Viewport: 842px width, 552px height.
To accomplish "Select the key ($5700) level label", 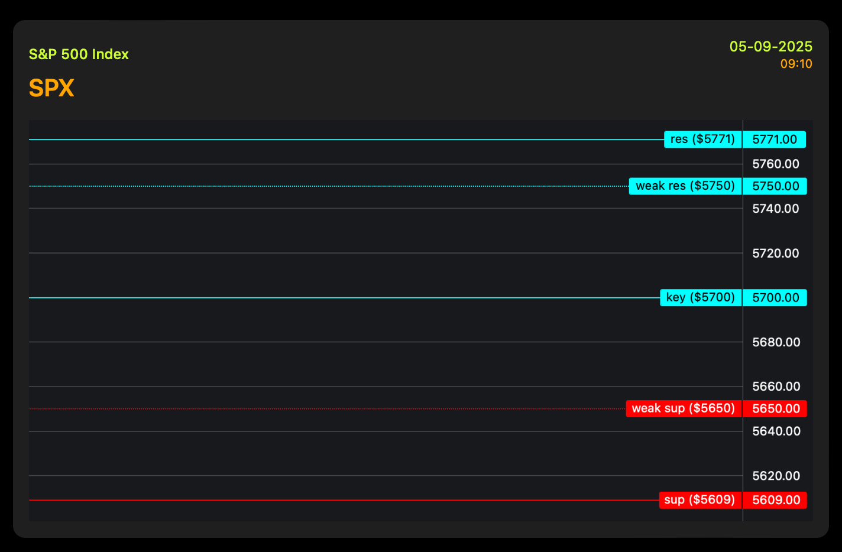I will click(701, 297).
